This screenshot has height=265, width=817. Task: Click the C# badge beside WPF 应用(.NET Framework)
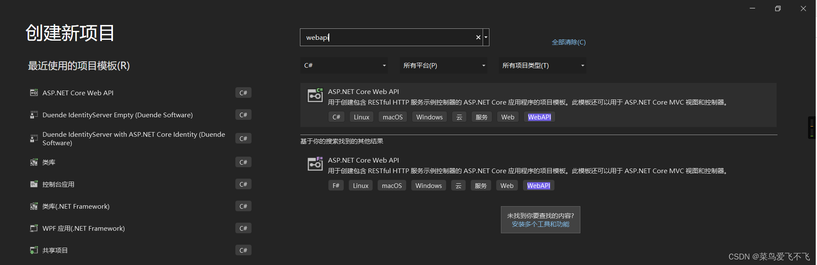tap(243, 228)
